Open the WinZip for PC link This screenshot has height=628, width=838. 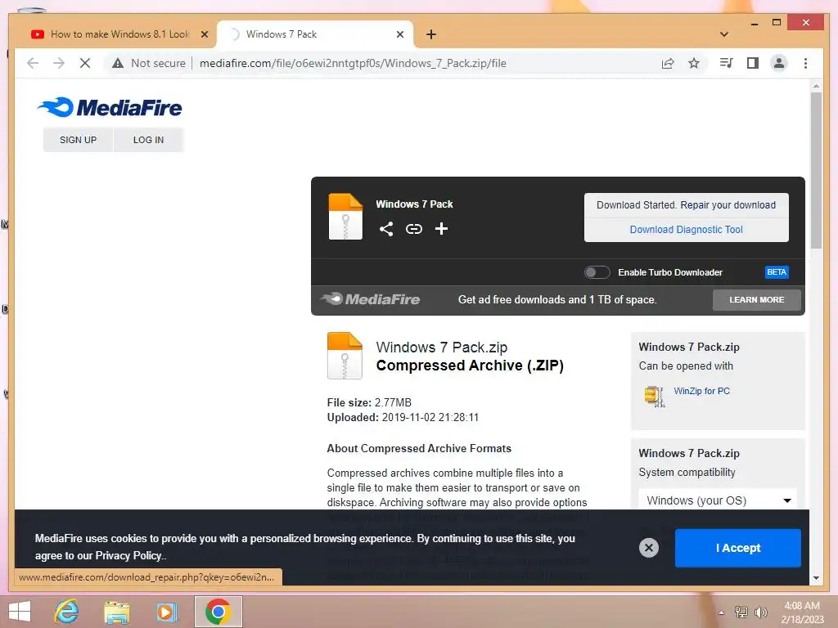tap(701, 391)
